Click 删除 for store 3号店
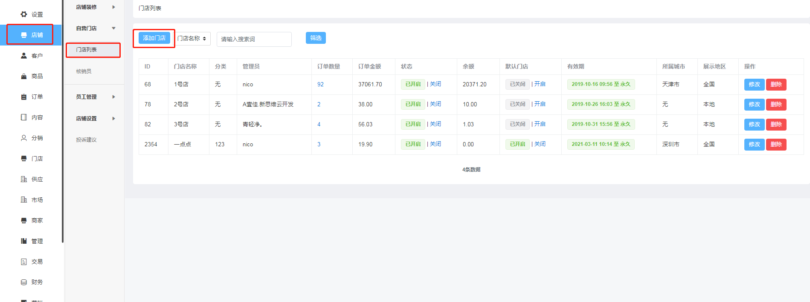The image size is (810, 302). click(776, 124)
